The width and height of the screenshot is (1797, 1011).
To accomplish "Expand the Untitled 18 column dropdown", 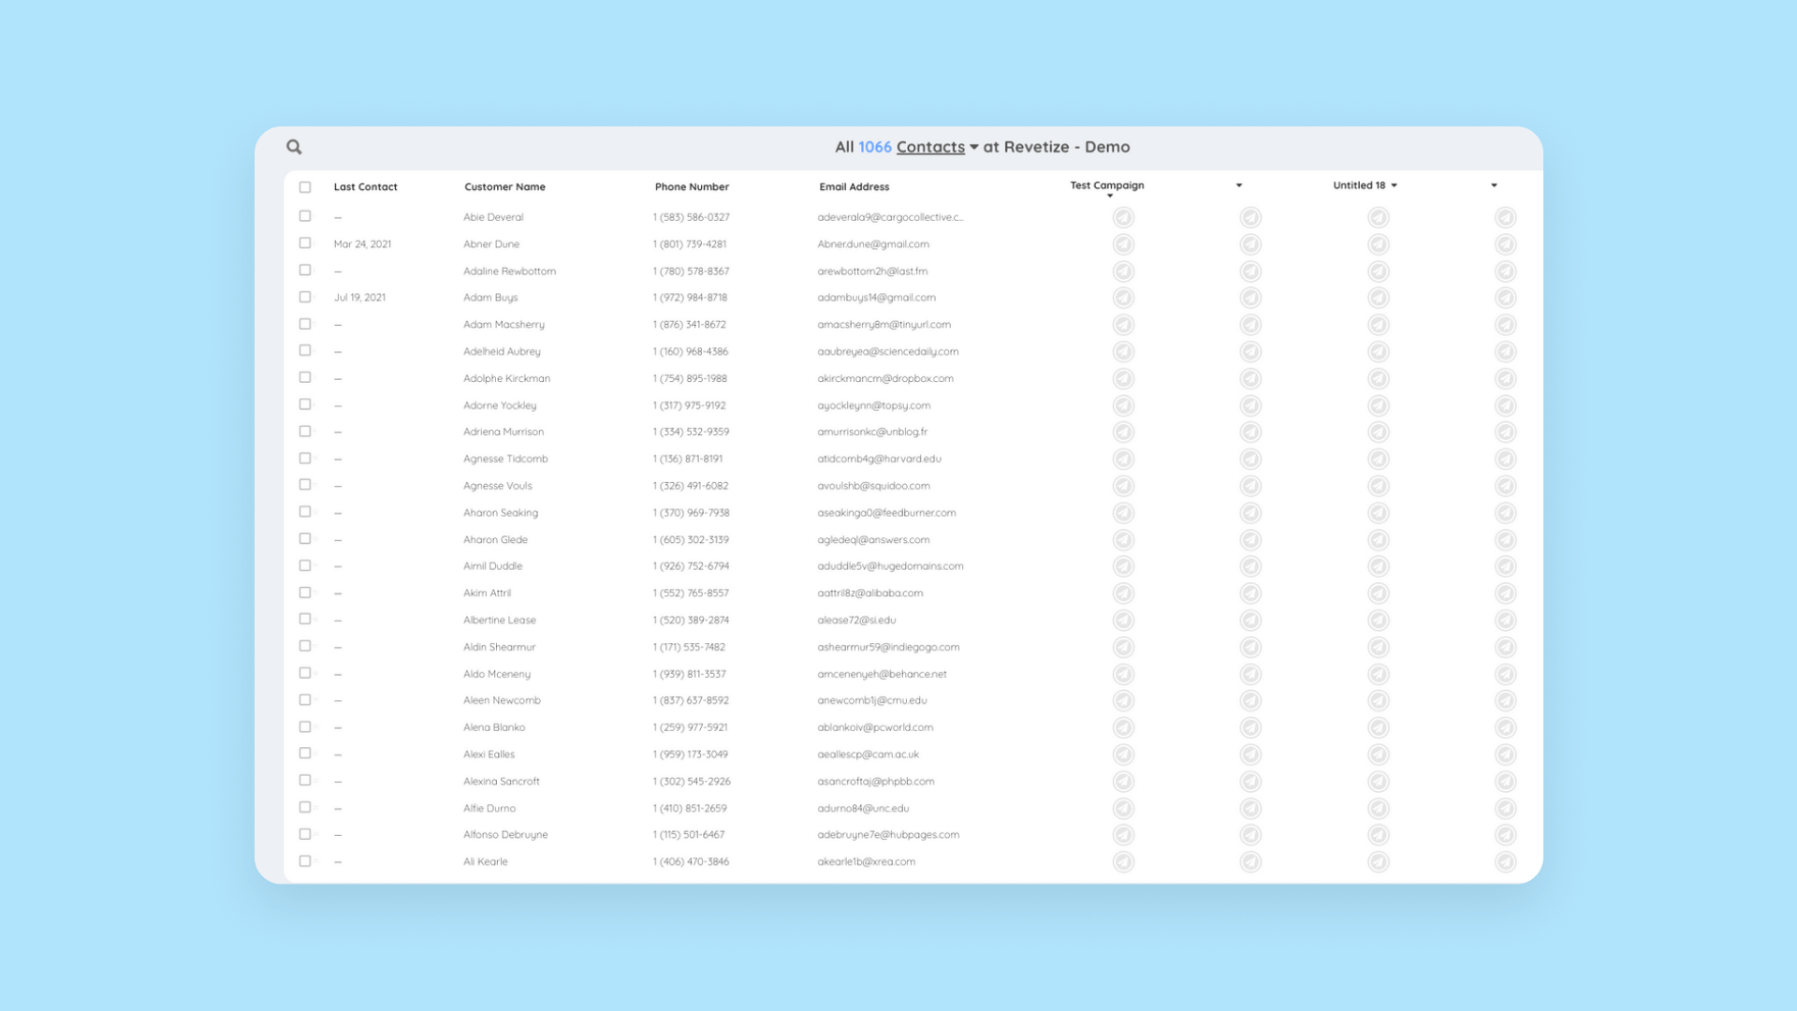I will [x=1394, y=185].
